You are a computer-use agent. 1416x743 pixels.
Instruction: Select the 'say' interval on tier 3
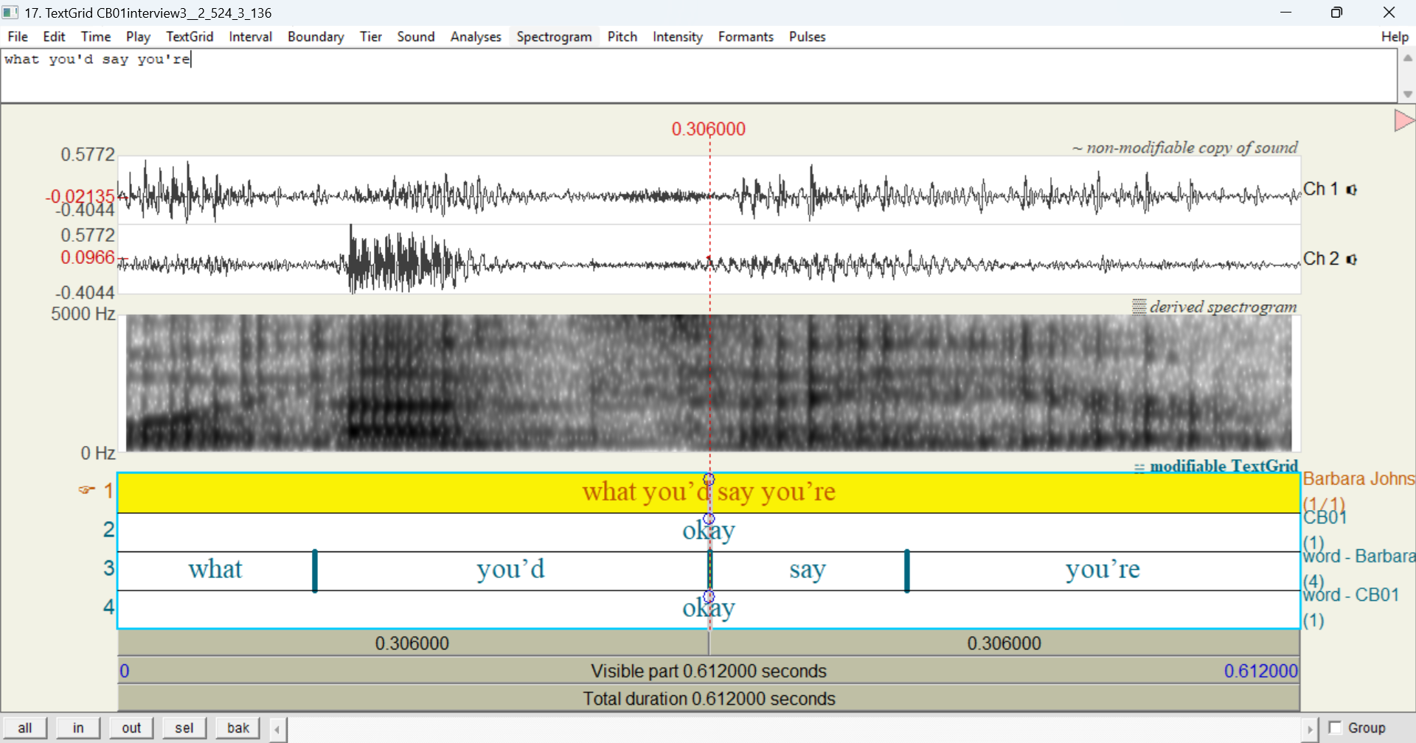(808, 571)
